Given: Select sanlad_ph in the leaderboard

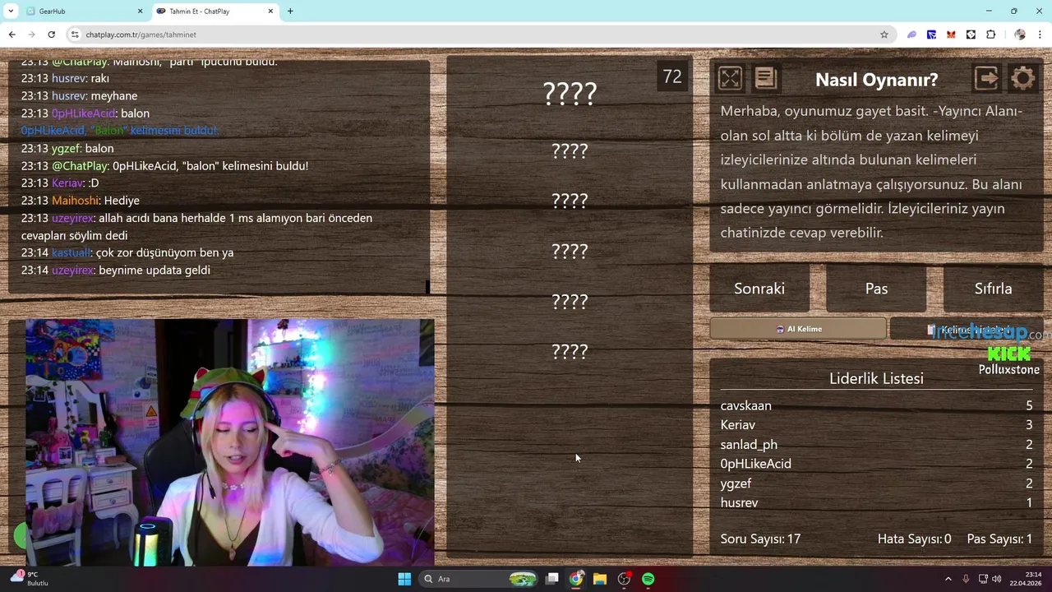Looking at the screenshot, I should click(749, 445).
